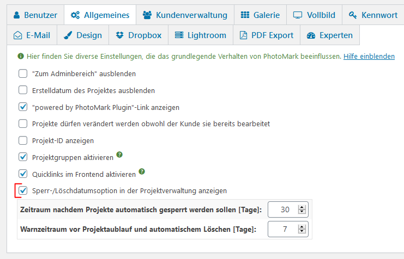
Task: Open the Dropbox tab
Action: [138, 35]
